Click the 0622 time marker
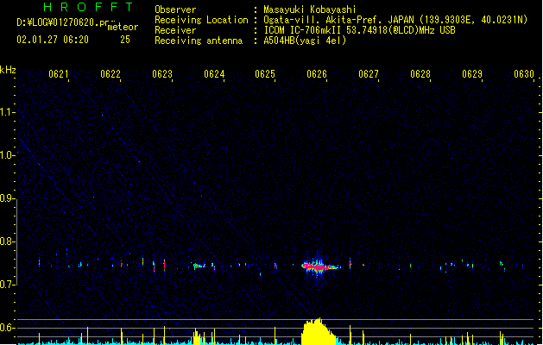Screen dimensions: 543x345 [110, 74]
